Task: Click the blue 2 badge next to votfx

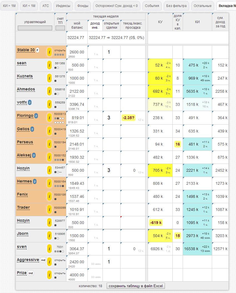Action: click(30, 102)
